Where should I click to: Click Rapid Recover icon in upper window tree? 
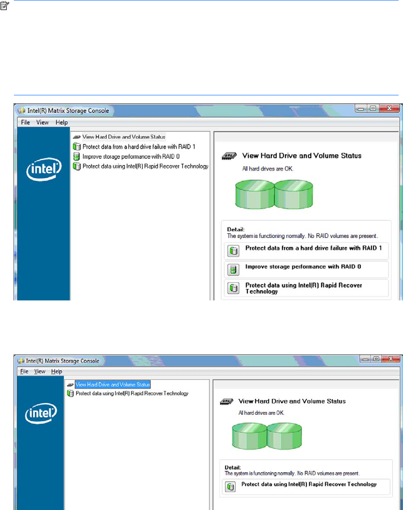(77, 166)
